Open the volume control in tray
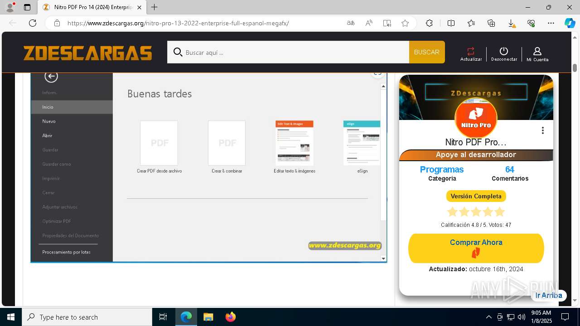580x326 pixels. (x=521, y=317)
